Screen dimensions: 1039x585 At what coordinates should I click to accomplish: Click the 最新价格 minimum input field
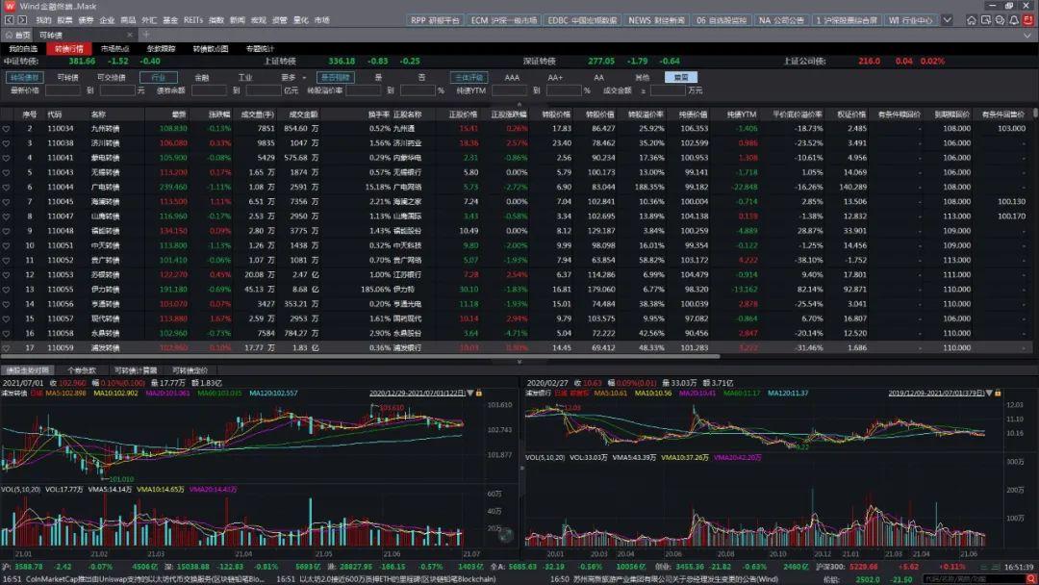62,90
